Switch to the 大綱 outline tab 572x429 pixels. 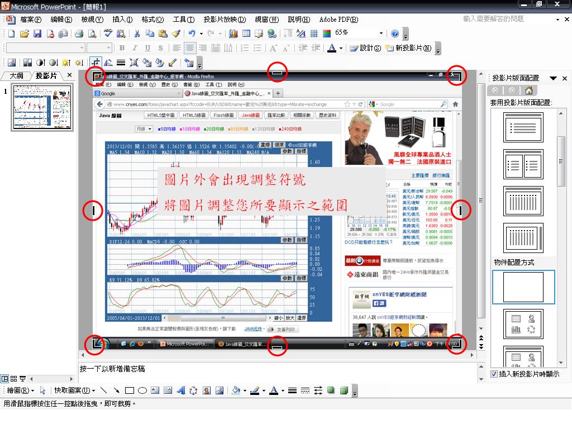(16, 75)
